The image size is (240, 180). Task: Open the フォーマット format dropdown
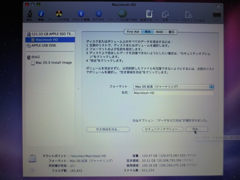[x=173, y=87]
